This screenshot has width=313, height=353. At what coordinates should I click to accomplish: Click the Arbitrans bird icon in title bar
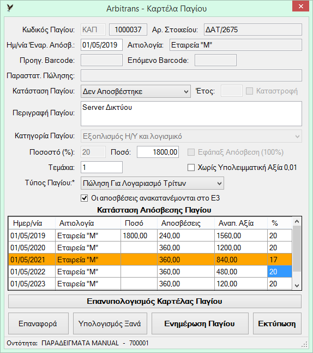pyautogui.click(x=10, y=8)
